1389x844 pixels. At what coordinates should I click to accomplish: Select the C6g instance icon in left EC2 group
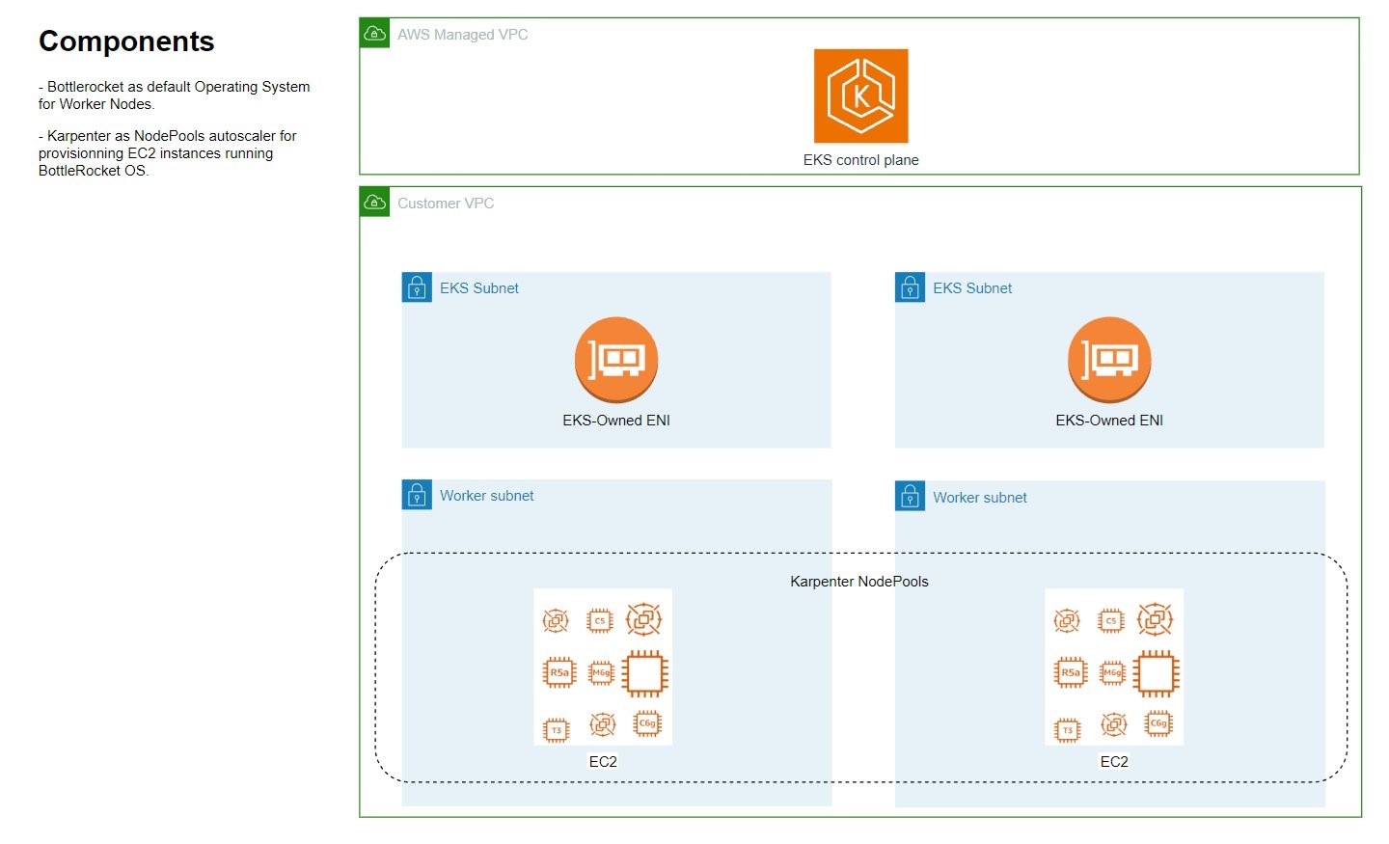647,723
